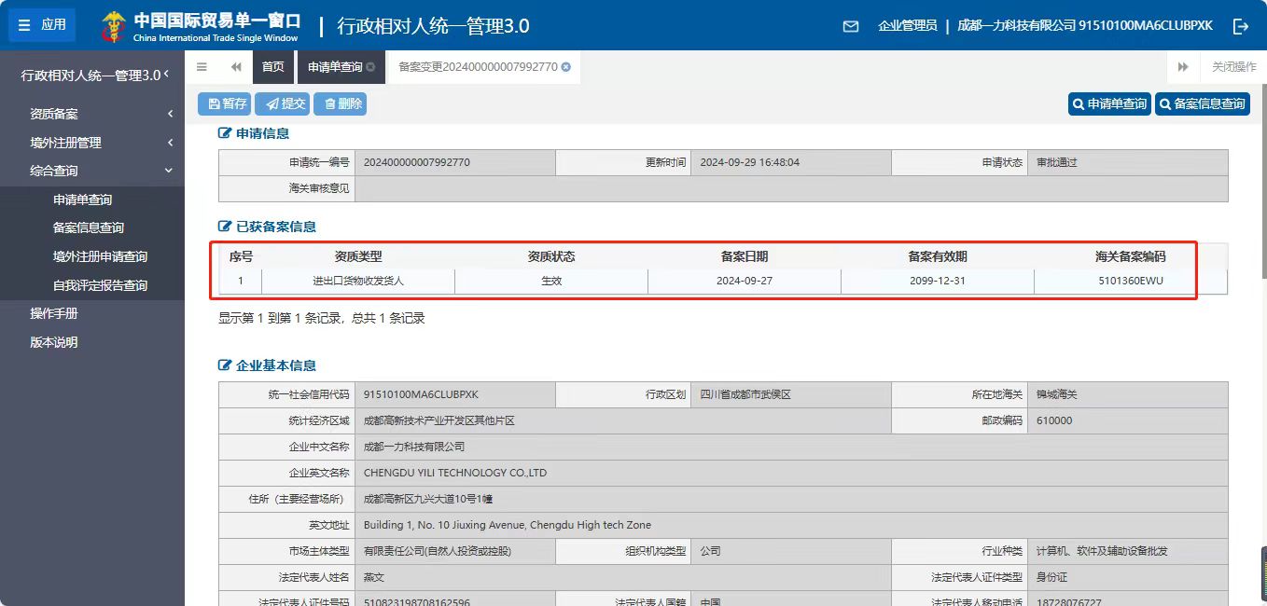
Task: Open 境外注册申请查询 in the sidebar
Action: click(x=100, y=256)
